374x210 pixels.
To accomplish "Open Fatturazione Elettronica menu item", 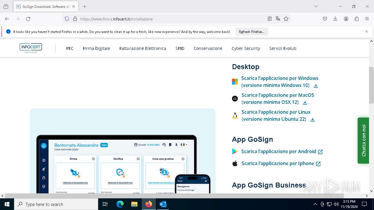I will 143,48.
